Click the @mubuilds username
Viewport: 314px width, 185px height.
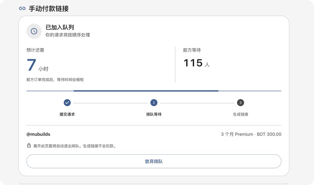[38, 134]
